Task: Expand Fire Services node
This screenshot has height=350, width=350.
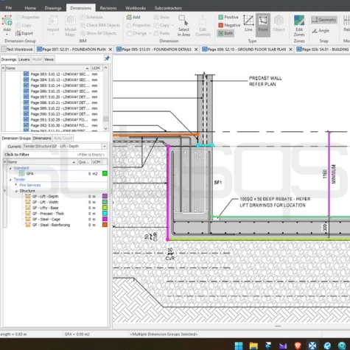Action: coord(16,185)
